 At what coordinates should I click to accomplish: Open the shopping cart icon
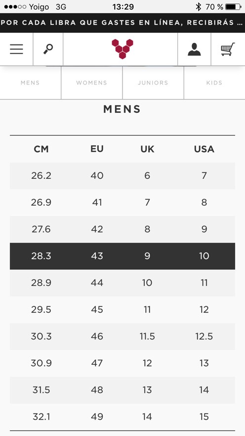(228, 49)
